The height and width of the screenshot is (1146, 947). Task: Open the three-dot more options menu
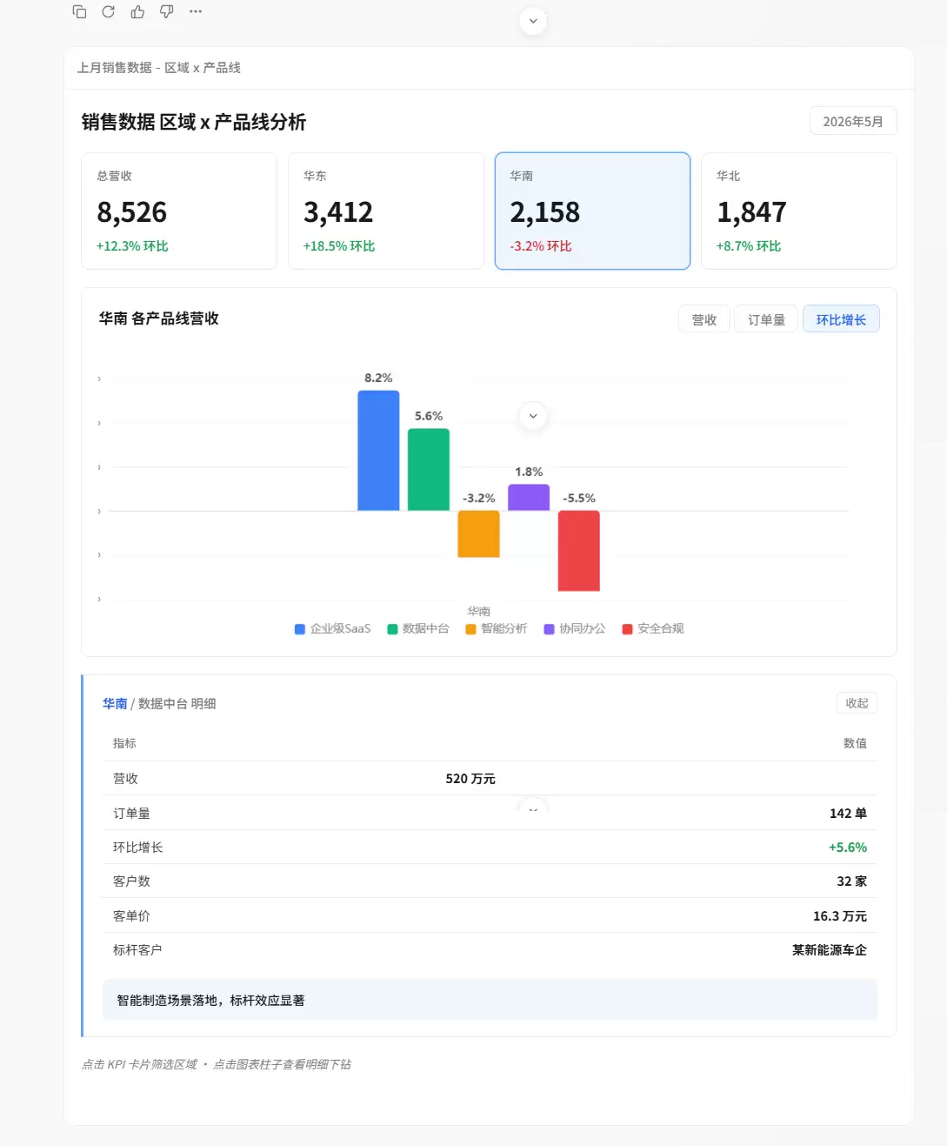196,11
